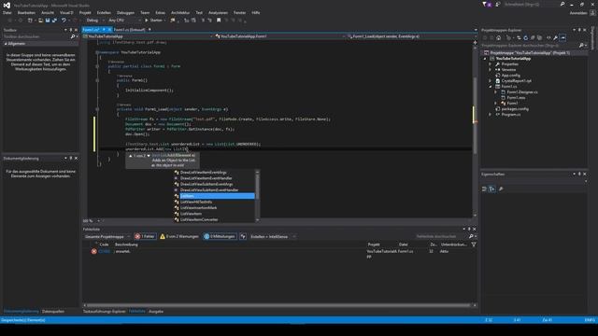Expand the Verweise node
The image size is (598, 336).
[x=490, y=70]
